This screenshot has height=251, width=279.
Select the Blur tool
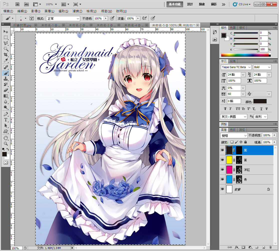click(x=6, y=102)
